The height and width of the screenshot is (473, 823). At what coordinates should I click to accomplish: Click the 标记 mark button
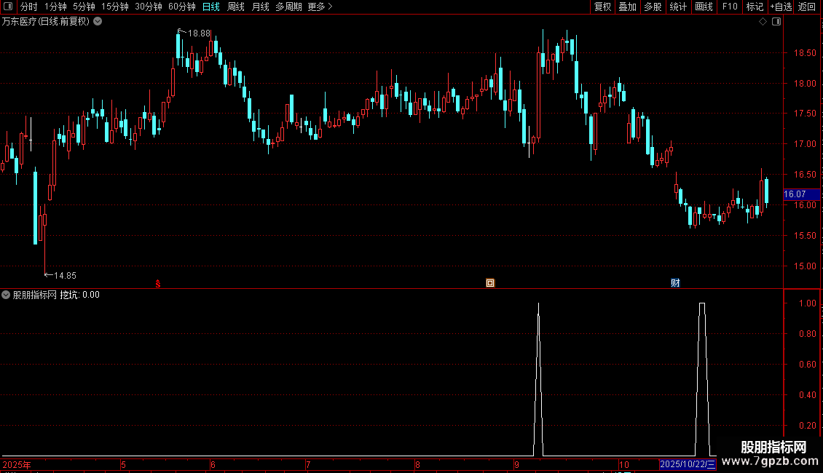click(755, 7)
